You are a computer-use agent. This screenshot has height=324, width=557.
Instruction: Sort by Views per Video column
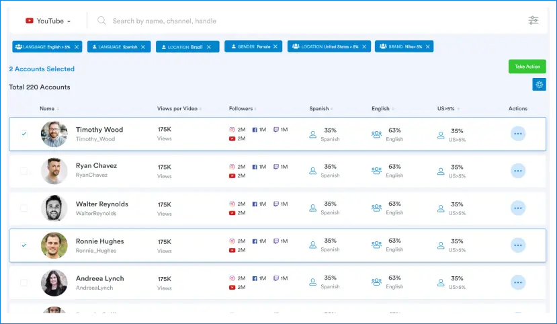[179, 109]
